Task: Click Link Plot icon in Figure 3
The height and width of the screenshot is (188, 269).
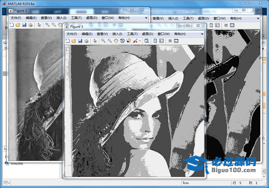Action: coord(146,41)
